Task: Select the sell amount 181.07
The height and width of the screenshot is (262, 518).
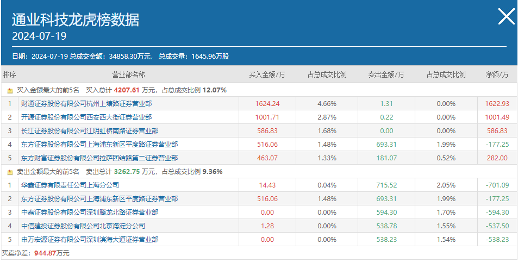Action: [x=386, y=158]
